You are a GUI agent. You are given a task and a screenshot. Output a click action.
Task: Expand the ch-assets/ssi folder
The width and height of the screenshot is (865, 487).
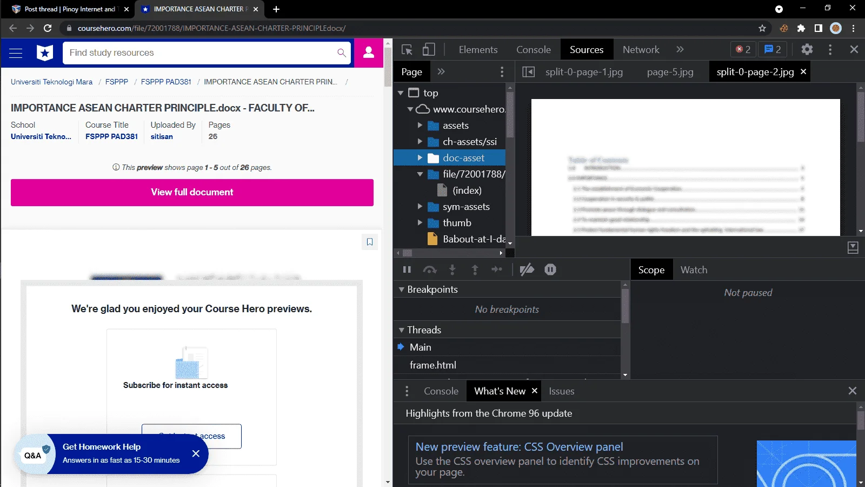pyautogui.click(x=420, y=142)
